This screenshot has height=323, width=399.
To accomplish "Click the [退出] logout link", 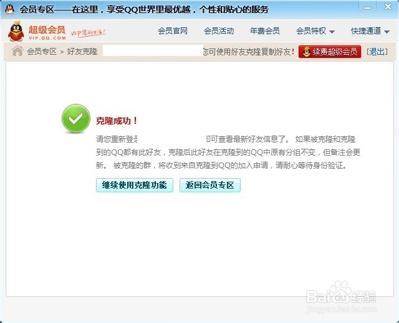I will coord(377,52).
